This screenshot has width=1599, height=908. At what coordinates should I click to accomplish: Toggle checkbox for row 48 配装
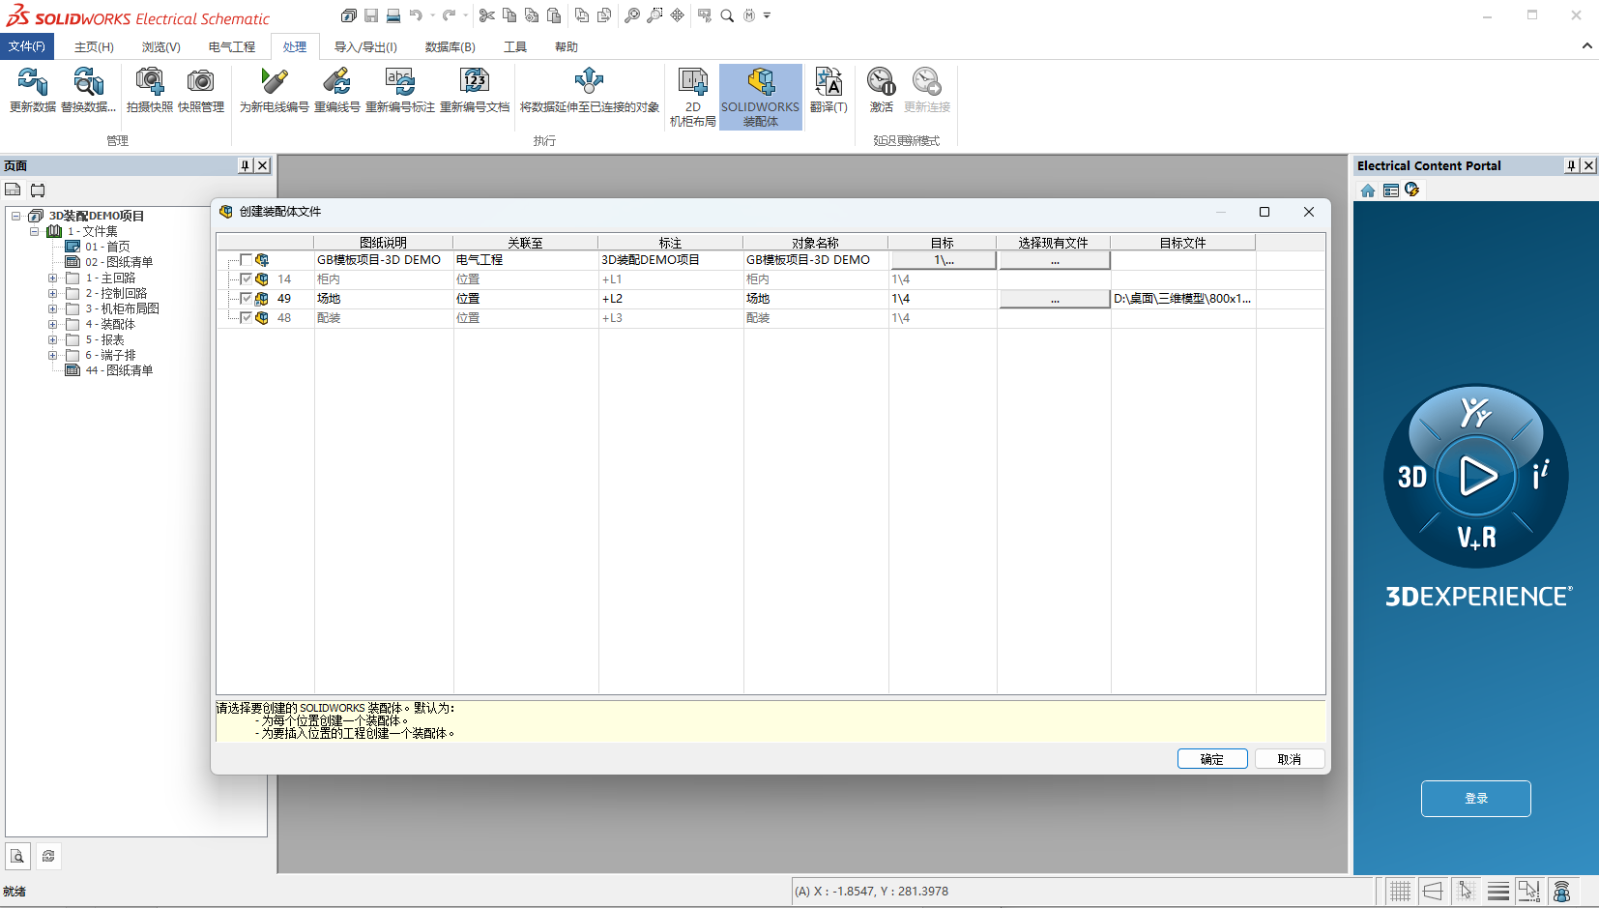pos(247,318)
